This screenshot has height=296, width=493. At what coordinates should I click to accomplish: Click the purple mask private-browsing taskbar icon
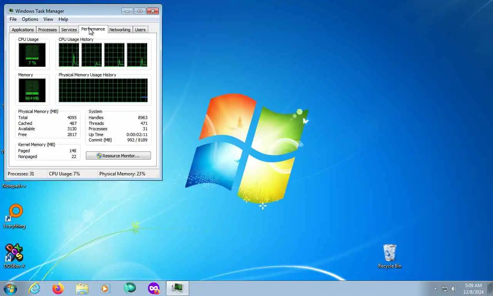tap(154, 288)
